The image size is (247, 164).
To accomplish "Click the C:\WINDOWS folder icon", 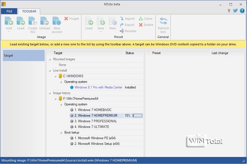I will point(60,76).
